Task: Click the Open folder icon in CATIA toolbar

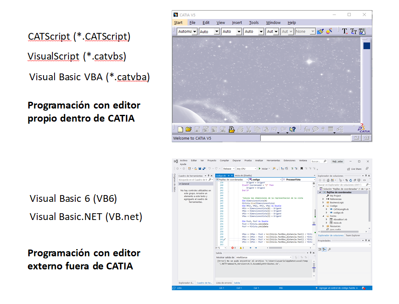Action: (188, 129)
